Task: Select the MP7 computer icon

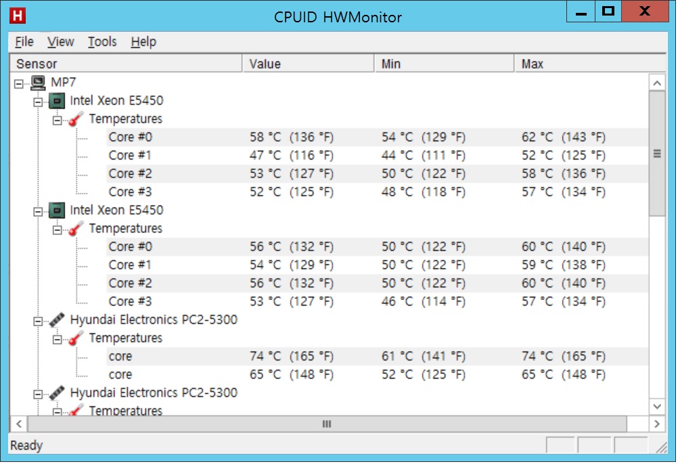Action: (x=38, y=83)
